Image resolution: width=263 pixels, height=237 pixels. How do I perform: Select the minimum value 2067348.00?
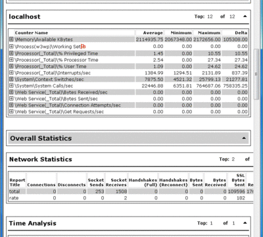(x=178, y=39)
